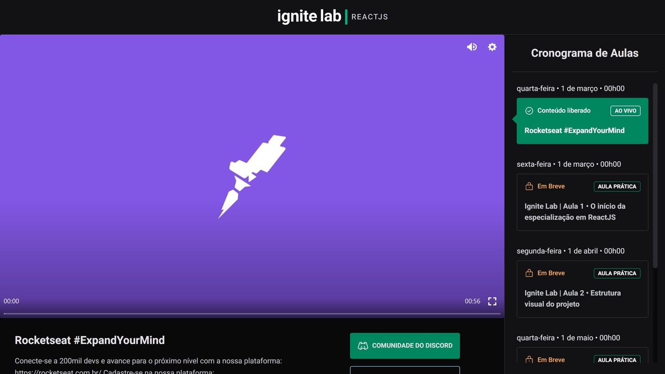Click the lock icon on the Aula 1 card
This screenshot has height=374, width=665.
529,186
